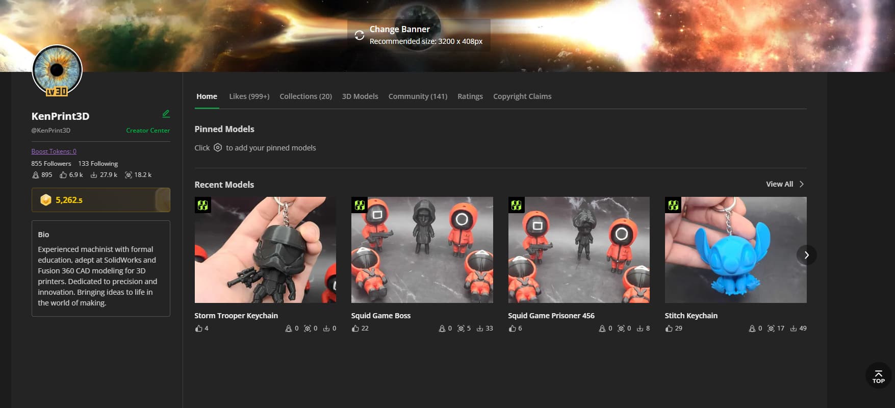Open the Ratings tab
895x408 pixels.
[x=470, y=96]
